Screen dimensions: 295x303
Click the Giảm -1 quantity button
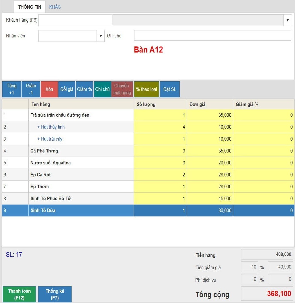point(31,89)
